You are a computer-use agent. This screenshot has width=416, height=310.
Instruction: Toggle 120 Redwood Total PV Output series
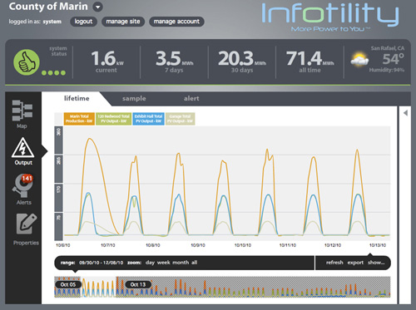point(114,119)
